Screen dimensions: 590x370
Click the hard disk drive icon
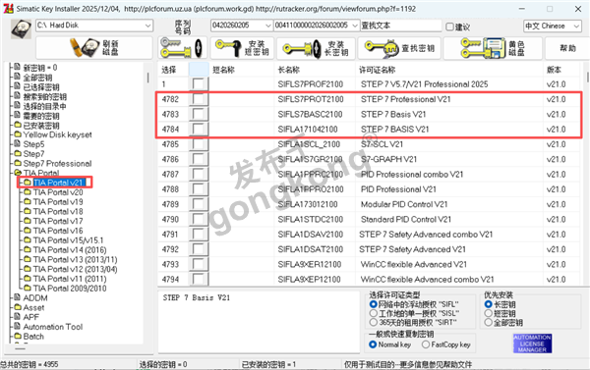tap(21, 28)
